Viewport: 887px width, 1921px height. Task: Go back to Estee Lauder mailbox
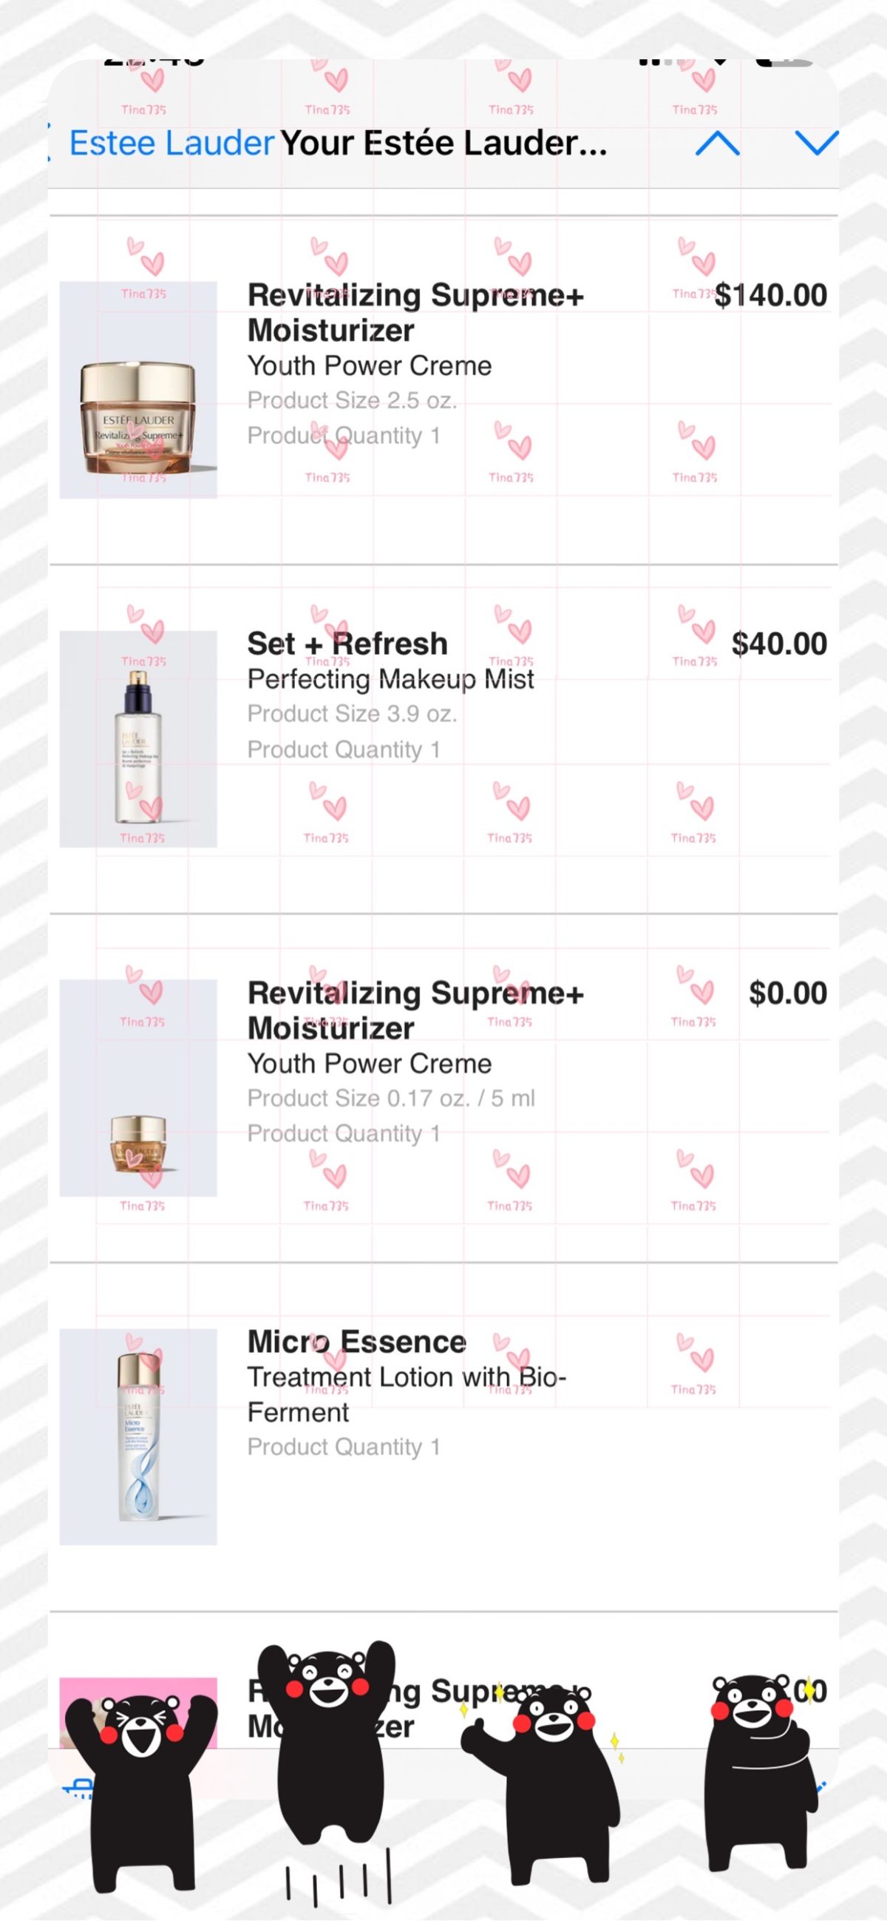(171, 143)
